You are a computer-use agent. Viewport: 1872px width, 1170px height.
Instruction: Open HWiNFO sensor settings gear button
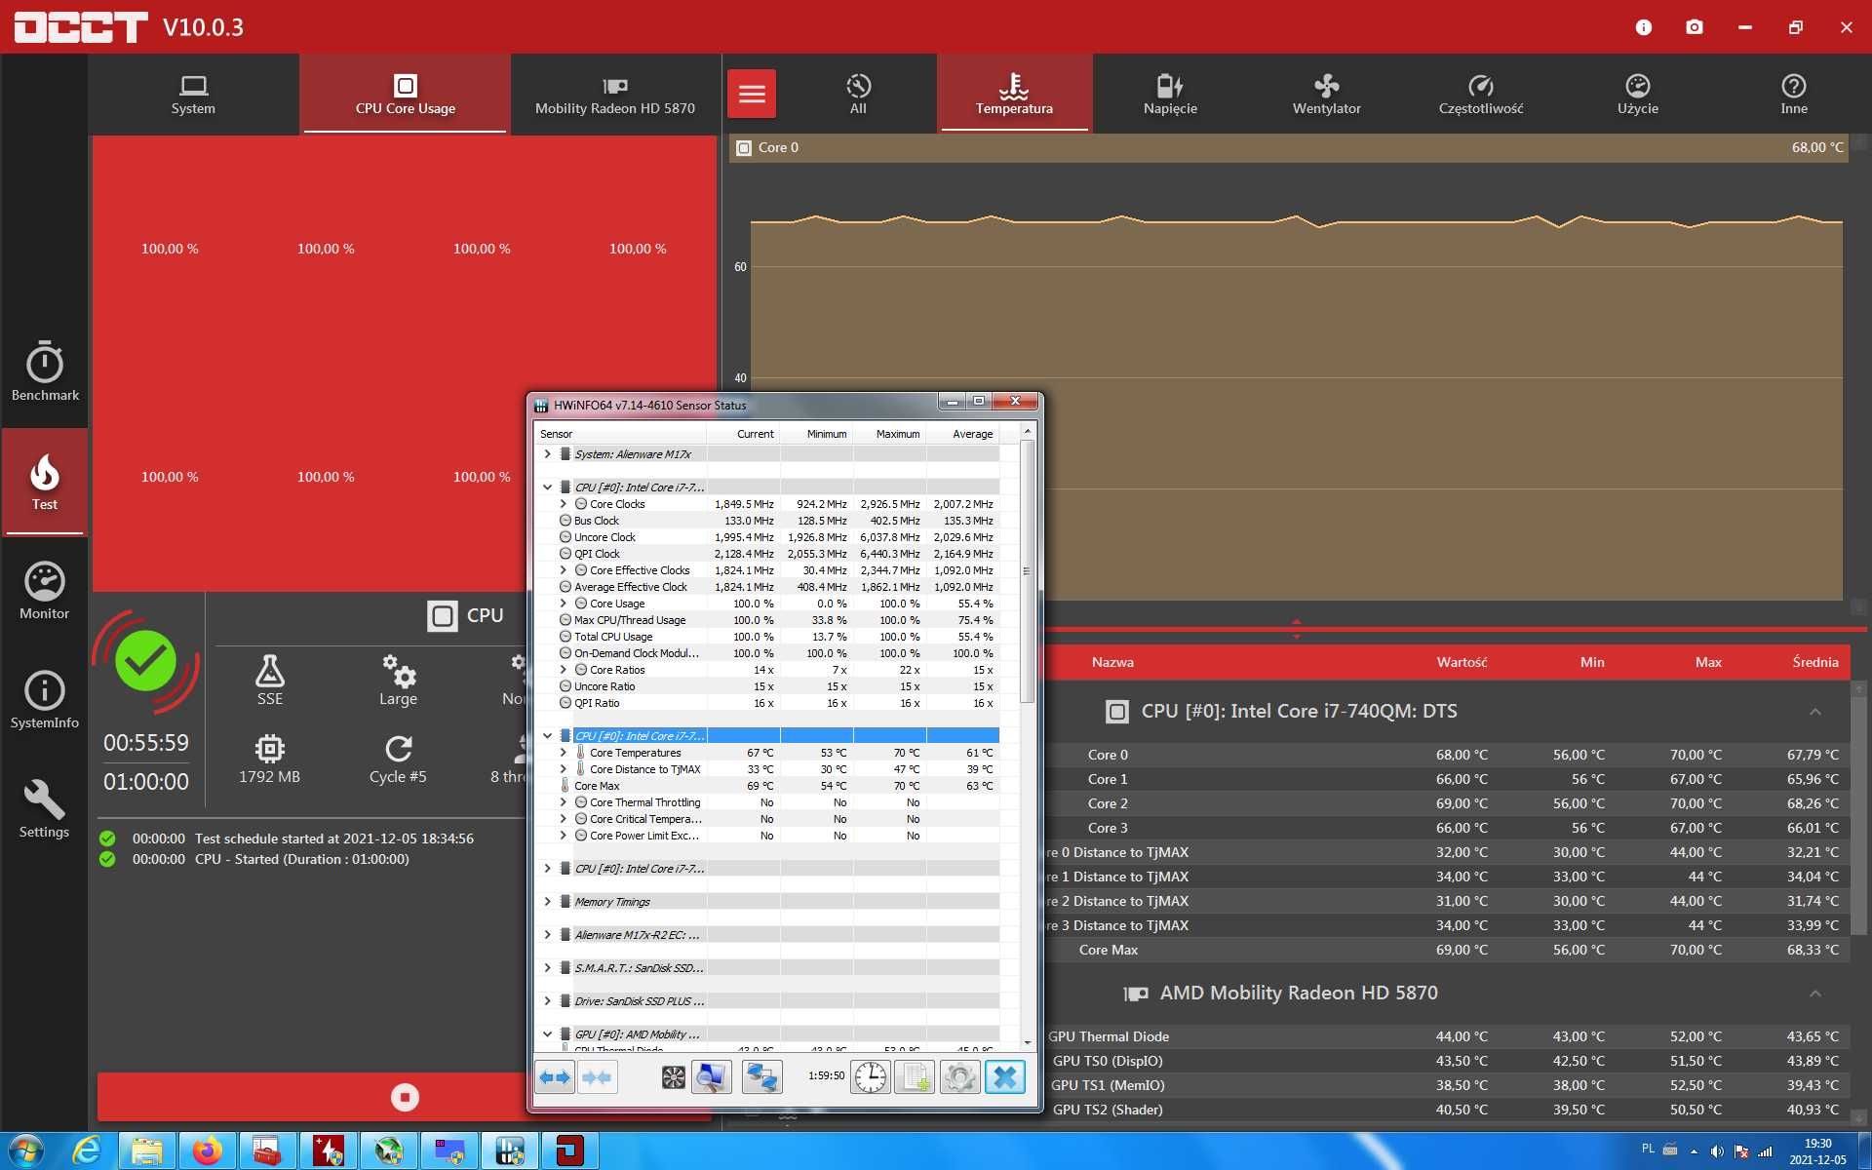959,1077
